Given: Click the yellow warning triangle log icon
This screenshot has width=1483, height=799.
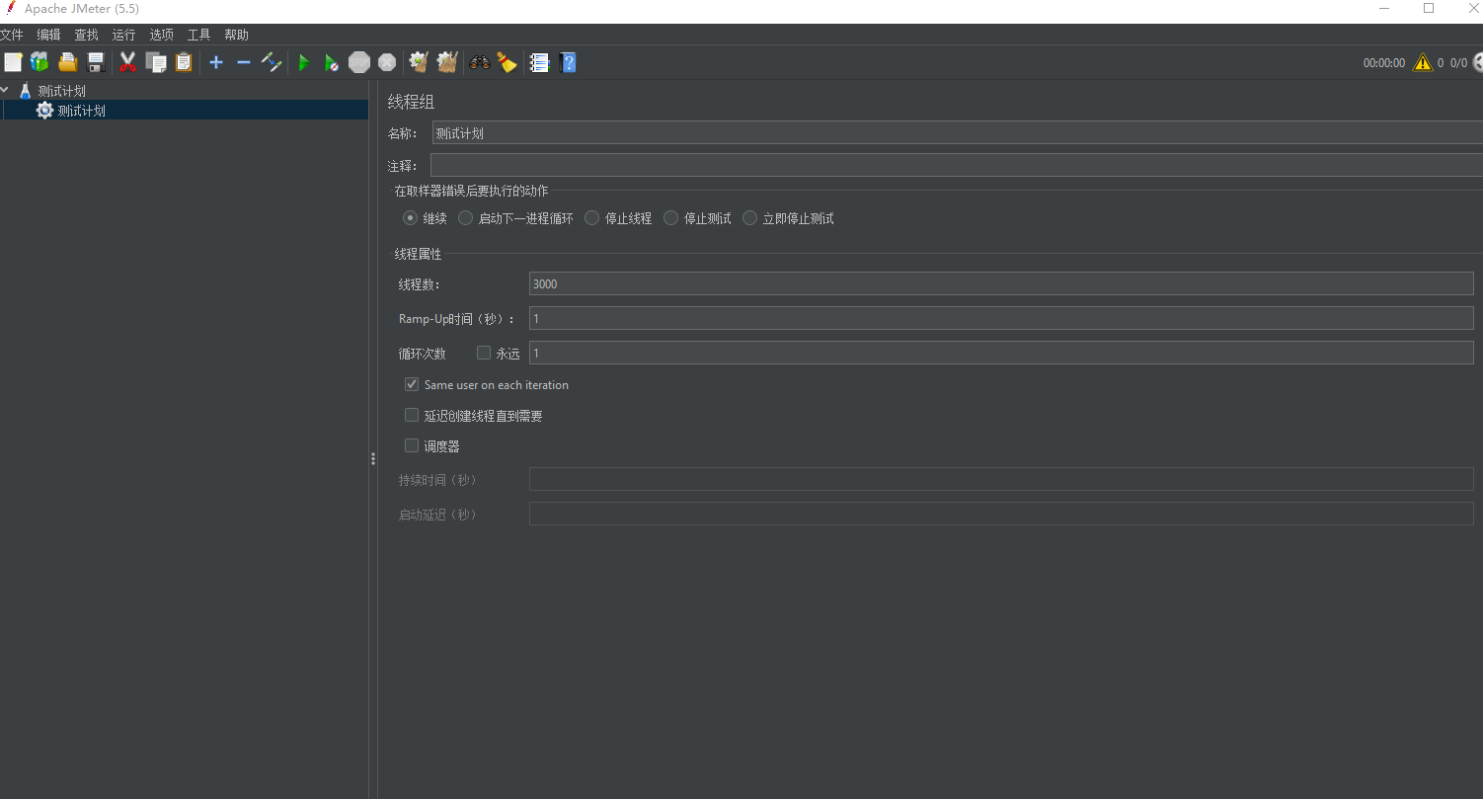Looking at the screenshot, I should click(1423, 62).
